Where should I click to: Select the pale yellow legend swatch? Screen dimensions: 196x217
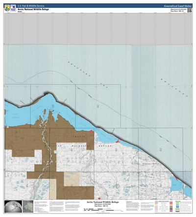point(156,205)
